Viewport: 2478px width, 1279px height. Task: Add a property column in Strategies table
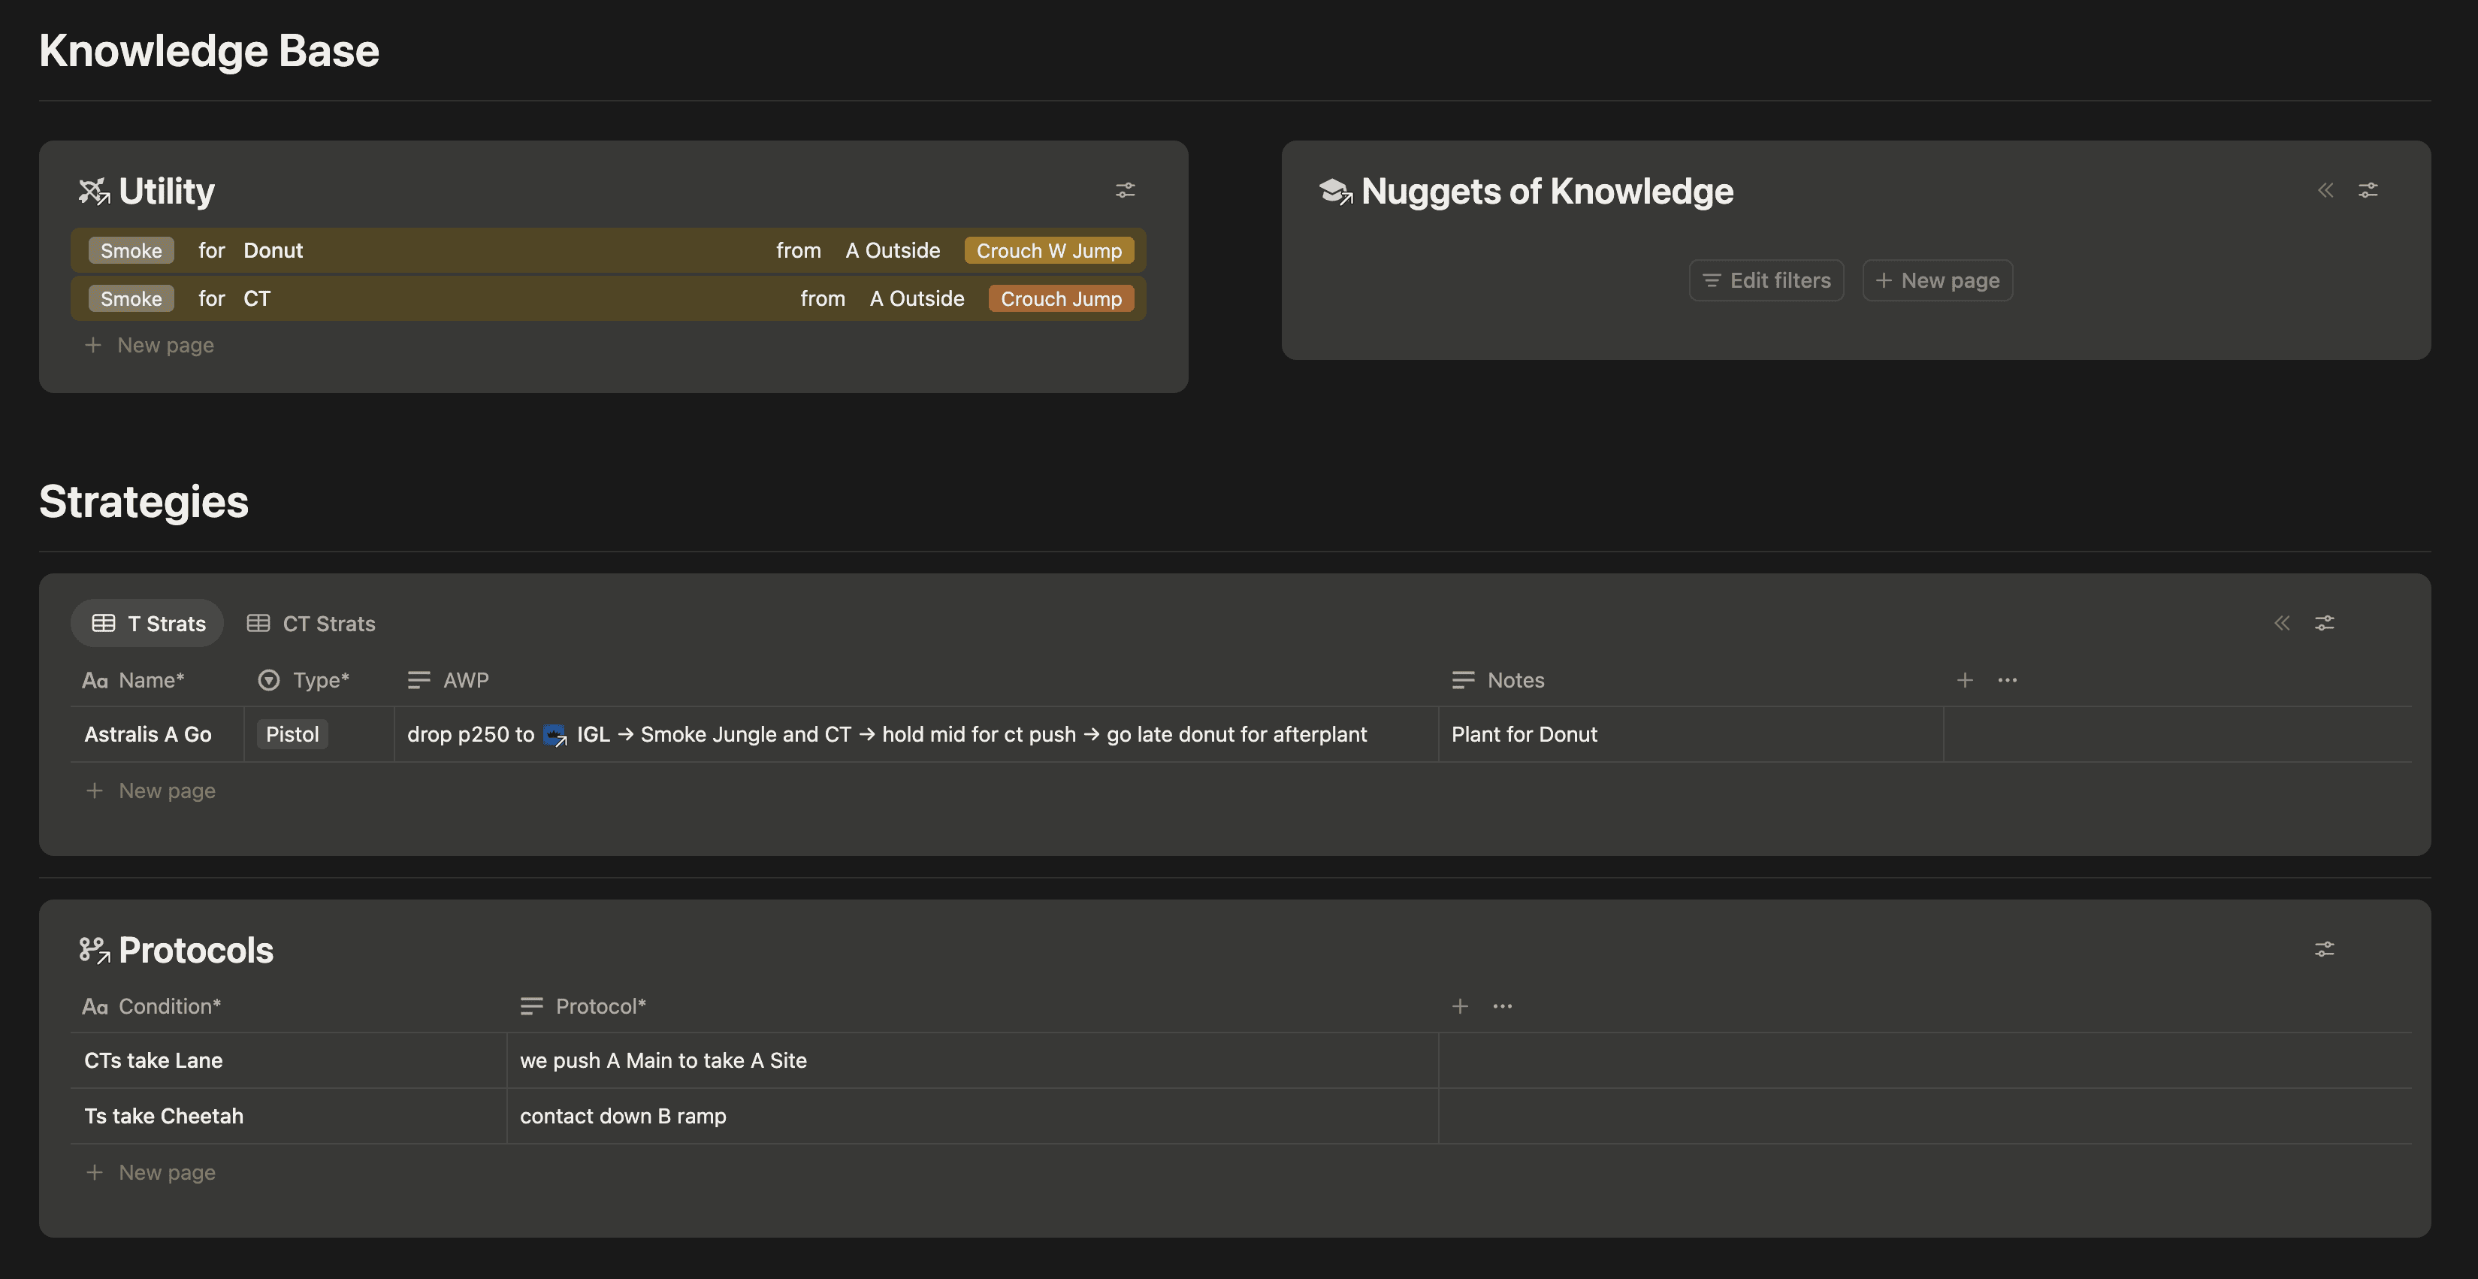1966,680
